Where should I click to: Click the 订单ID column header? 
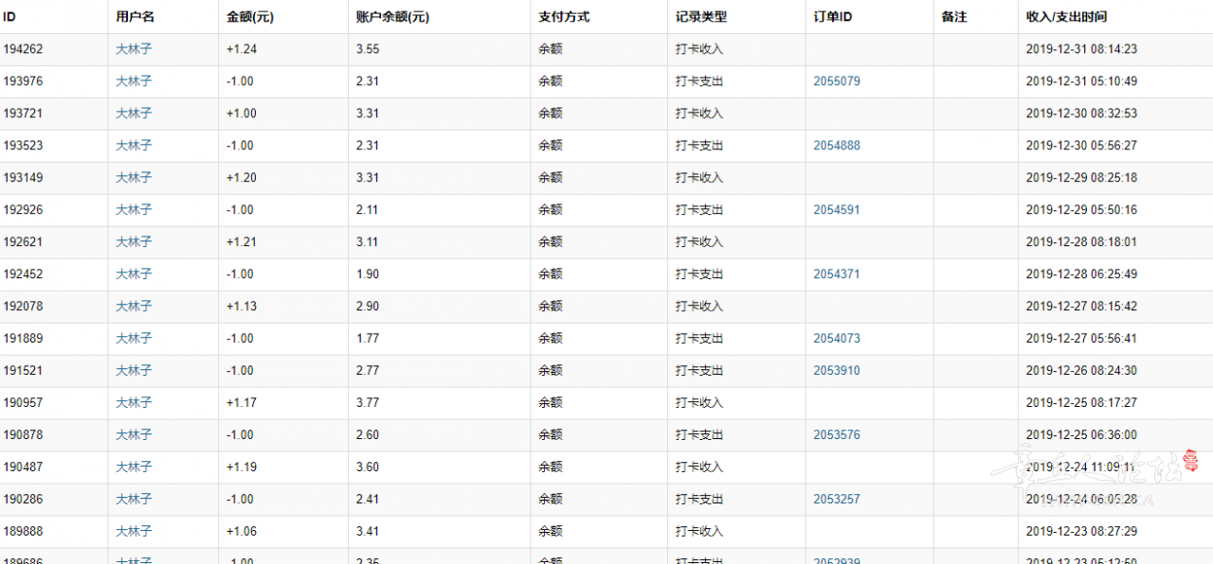pos(834,17)
